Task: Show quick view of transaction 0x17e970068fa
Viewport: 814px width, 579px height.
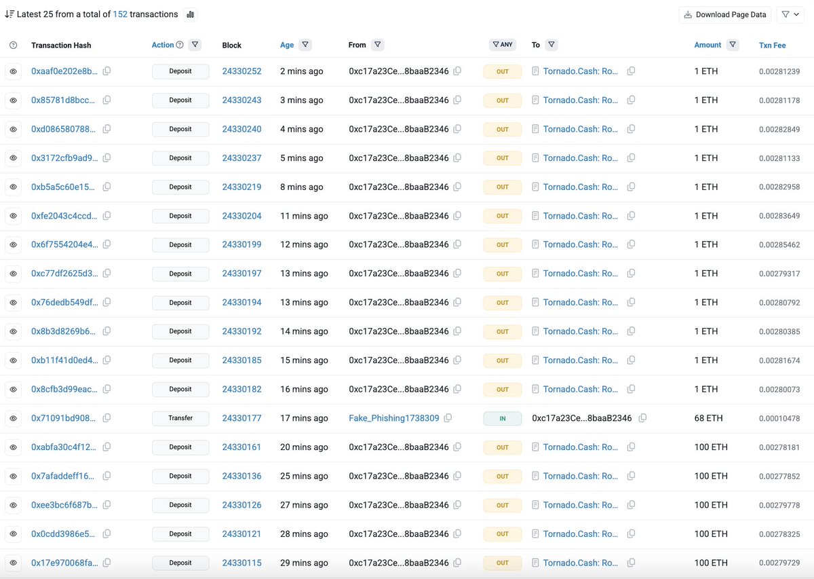Action: [x=13, y=563]
